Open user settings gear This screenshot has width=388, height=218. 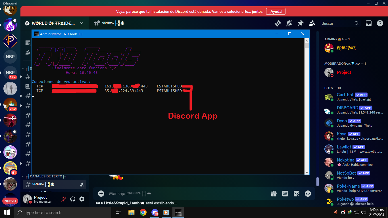pyautogui.click(x=82, y=199)
